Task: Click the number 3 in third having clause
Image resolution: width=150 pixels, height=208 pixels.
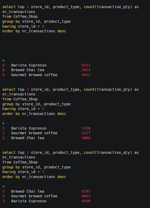Action: click(43, 172)
